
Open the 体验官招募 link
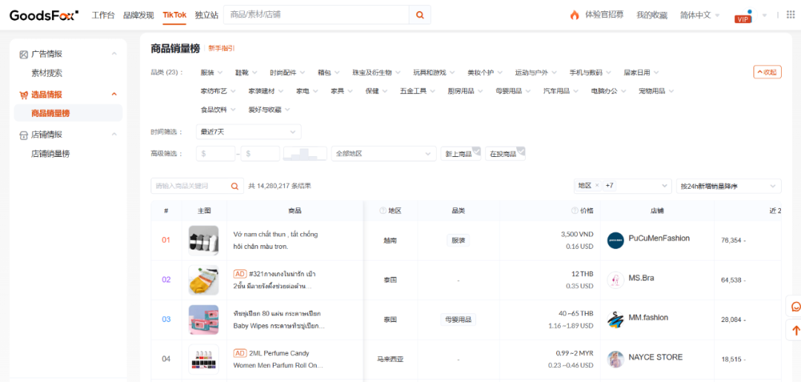604,15
